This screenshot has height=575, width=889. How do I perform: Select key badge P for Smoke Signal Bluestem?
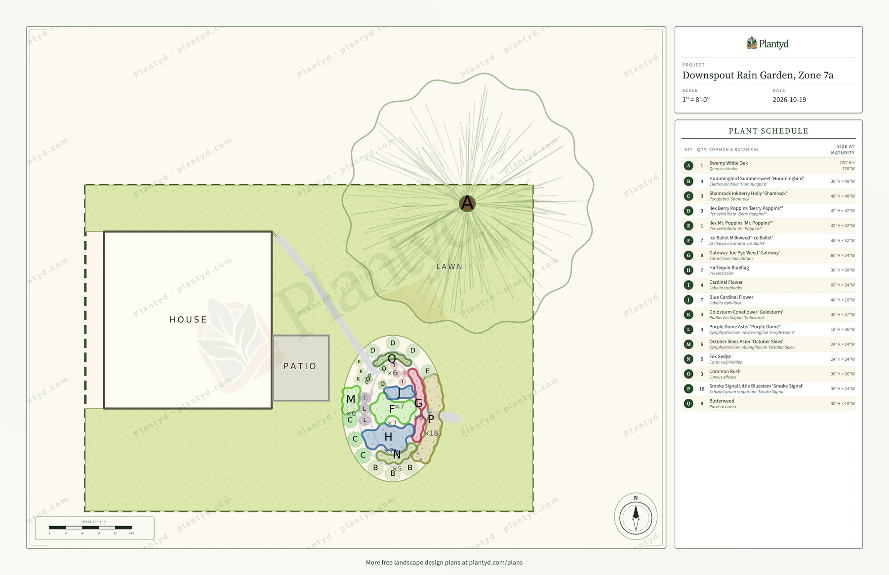[688, 388]
